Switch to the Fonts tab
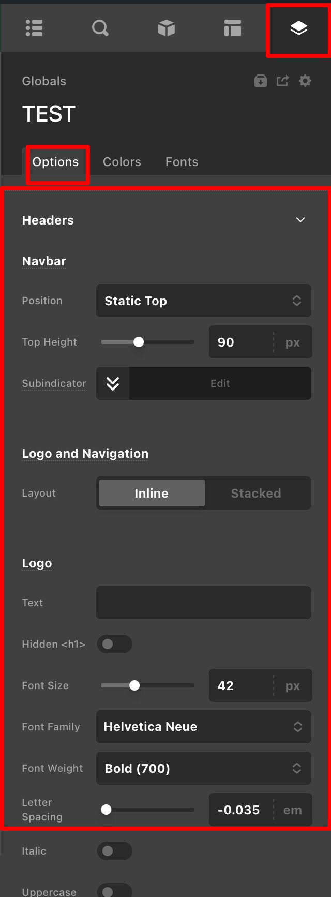331x897 pixels. click(x=182, y=162)
